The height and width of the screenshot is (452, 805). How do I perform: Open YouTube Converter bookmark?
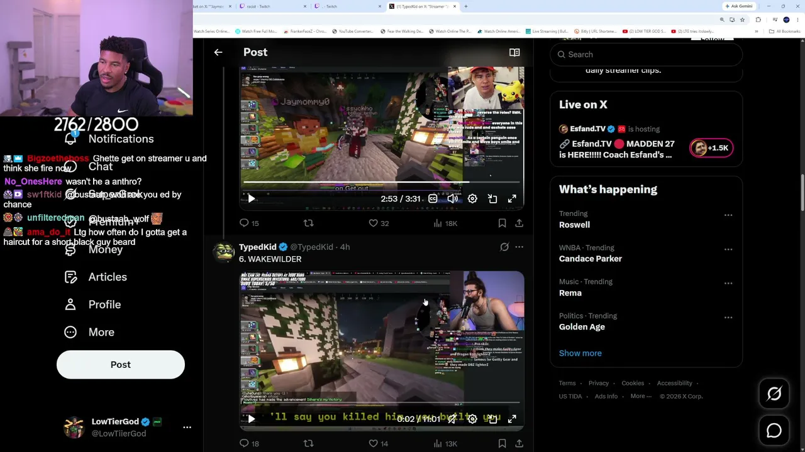(x=353, y=31)
